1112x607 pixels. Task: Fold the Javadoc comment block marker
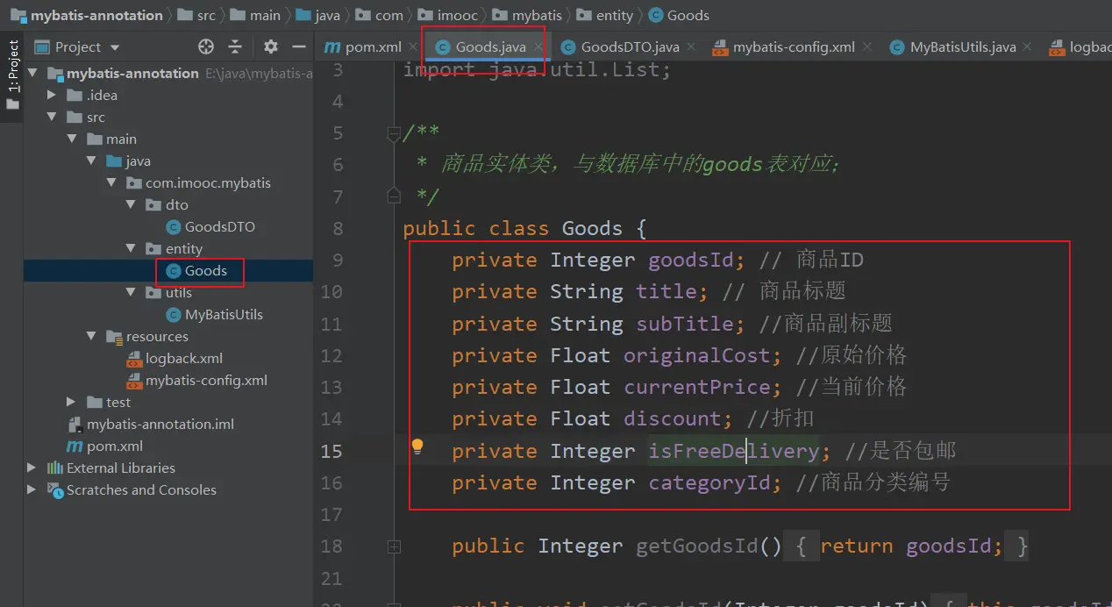click(x=394, y=133)
